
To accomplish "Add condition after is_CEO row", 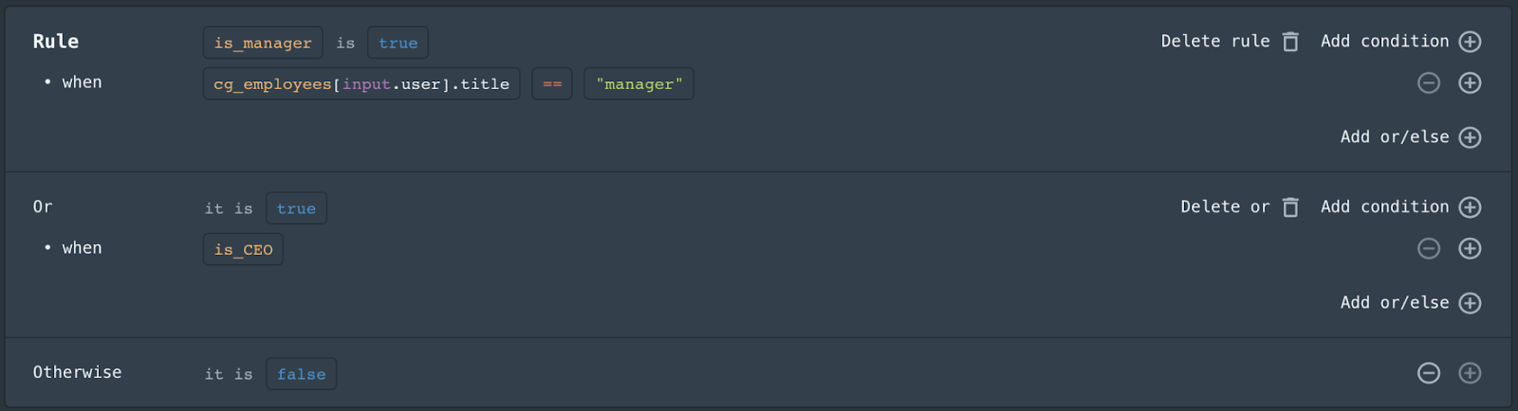I will (x=1470, y=248).
